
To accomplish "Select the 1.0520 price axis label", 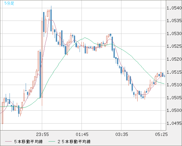I will coord(174,59).
